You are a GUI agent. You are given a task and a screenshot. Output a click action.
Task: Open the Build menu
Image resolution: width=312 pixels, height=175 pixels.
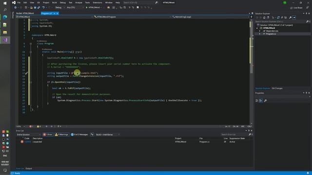(x=55, y=2)
